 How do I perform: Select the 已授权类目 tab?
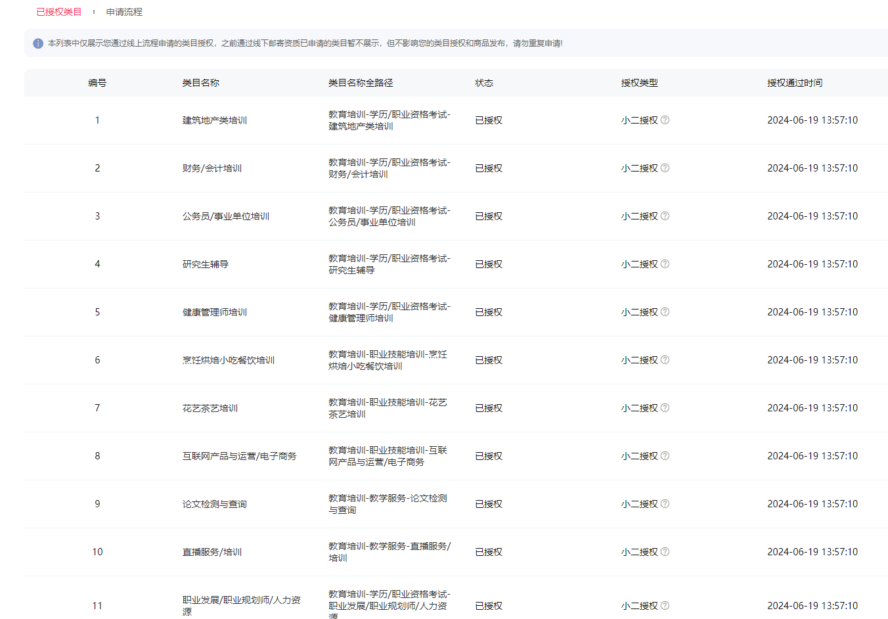pos(59,12)
